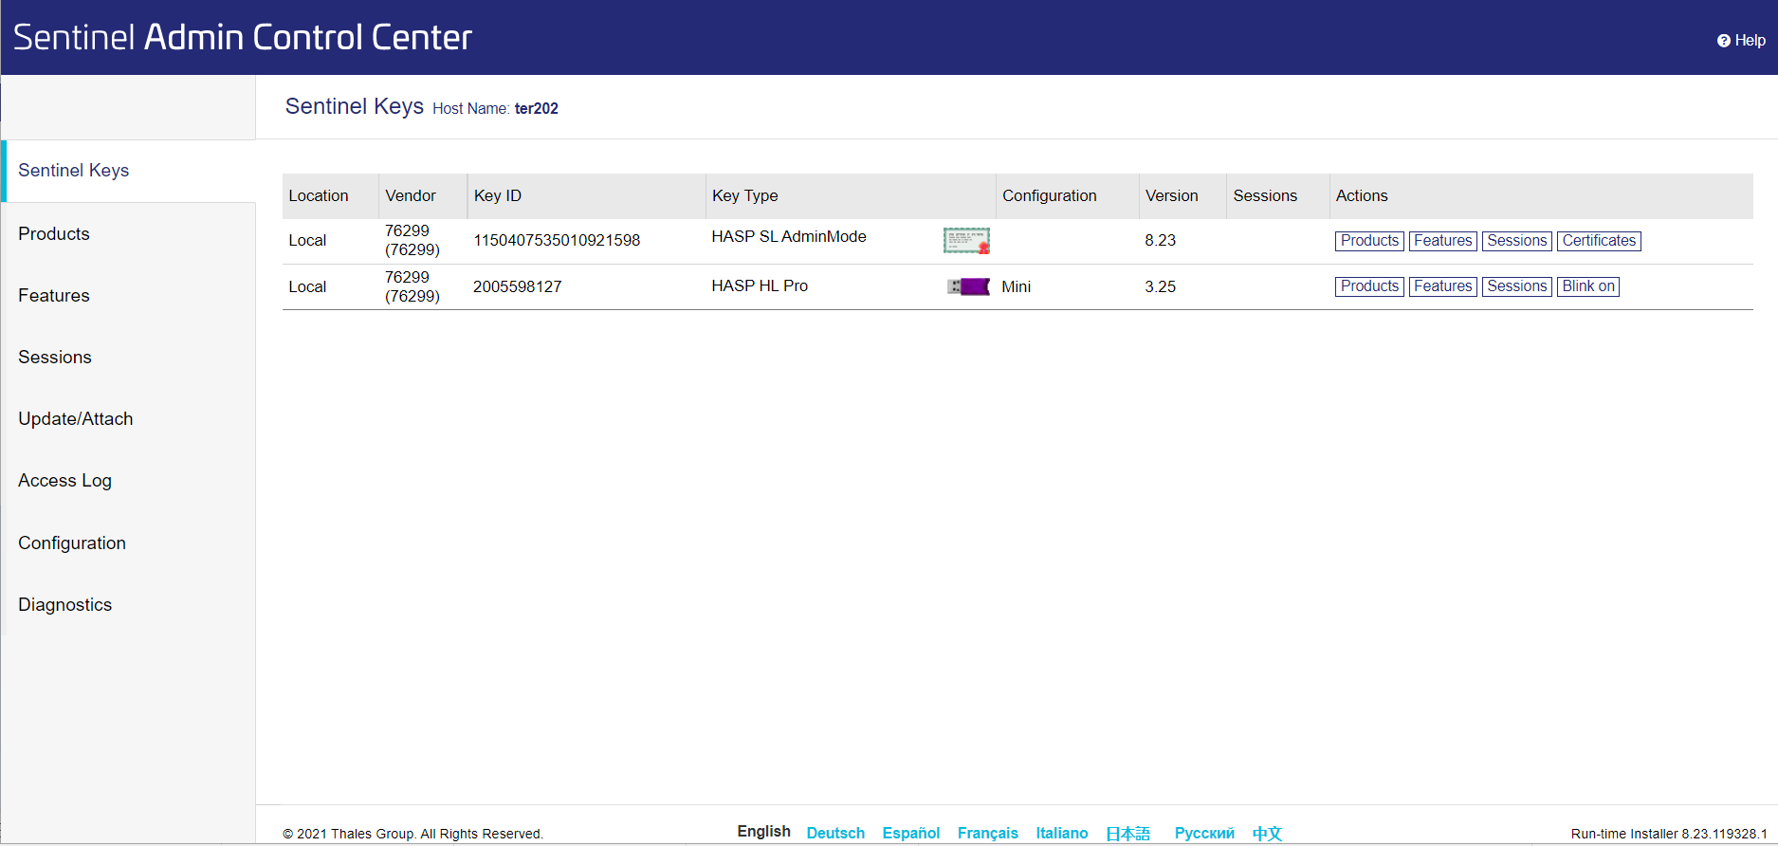Click the Key Type column header
The width and height of the screenshot is (1778, 846).
click(x=745, y=196)
